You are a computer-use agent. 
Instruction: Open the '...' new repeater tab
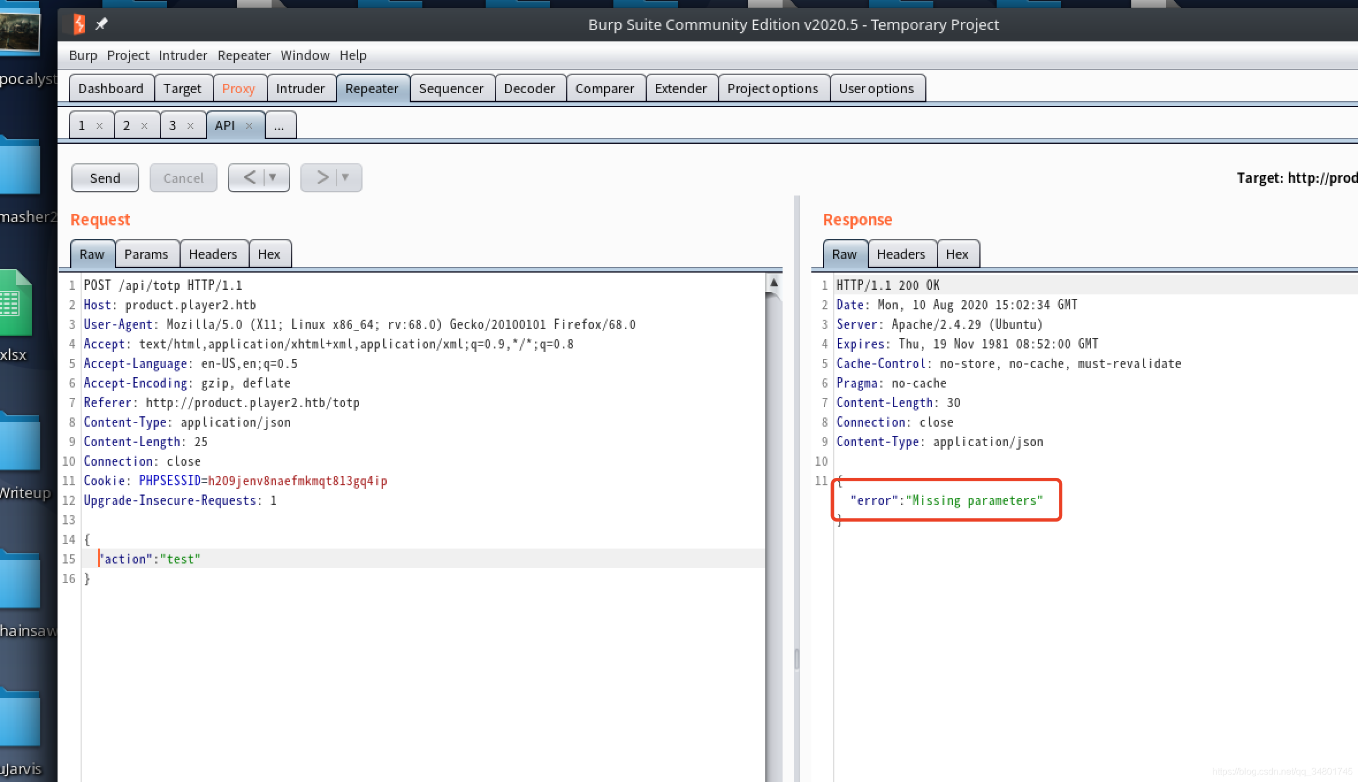[x=280, y=126]
